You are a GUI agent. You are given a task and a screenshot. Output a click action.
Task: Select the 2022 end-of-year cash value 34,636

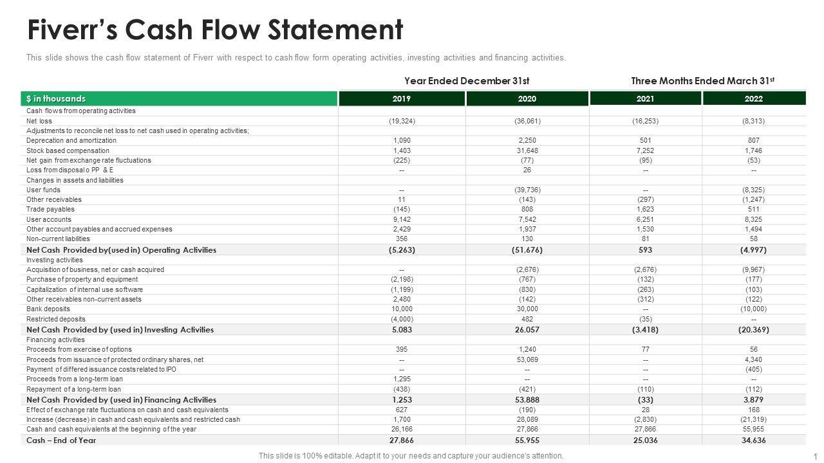(x=754, y=440)
